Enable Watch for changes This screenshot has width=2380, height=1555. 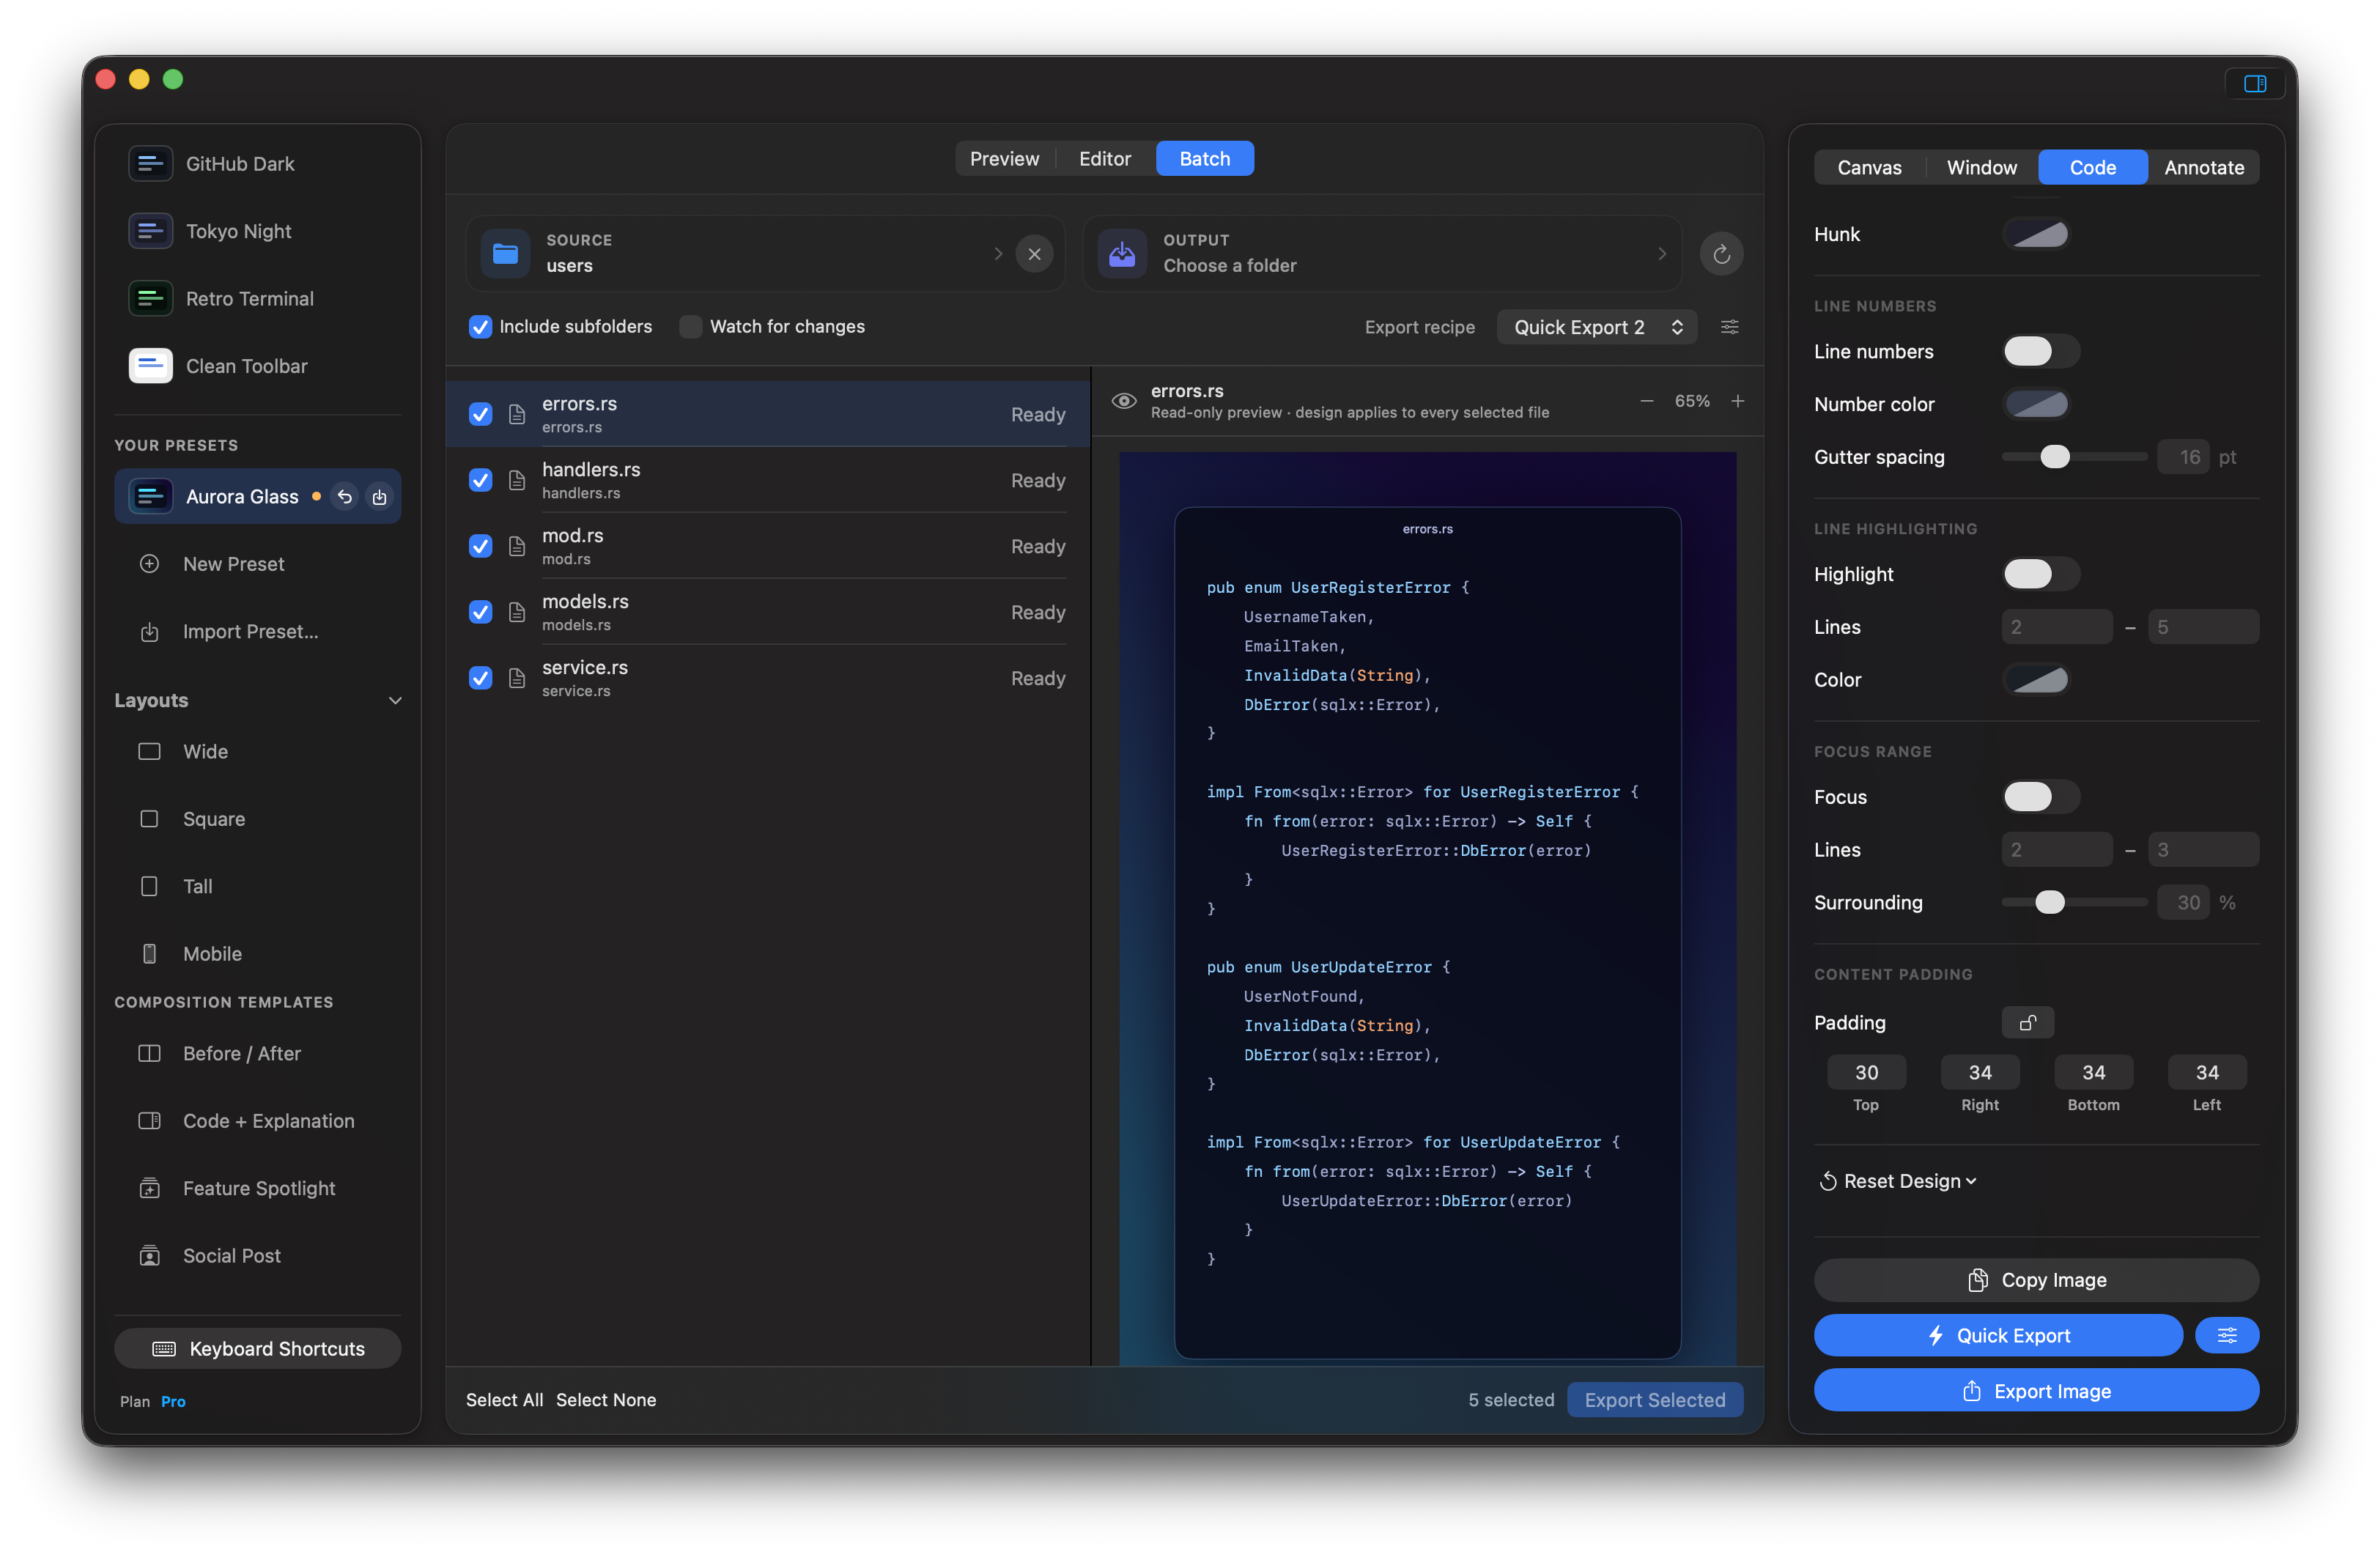tap(690, 327)
